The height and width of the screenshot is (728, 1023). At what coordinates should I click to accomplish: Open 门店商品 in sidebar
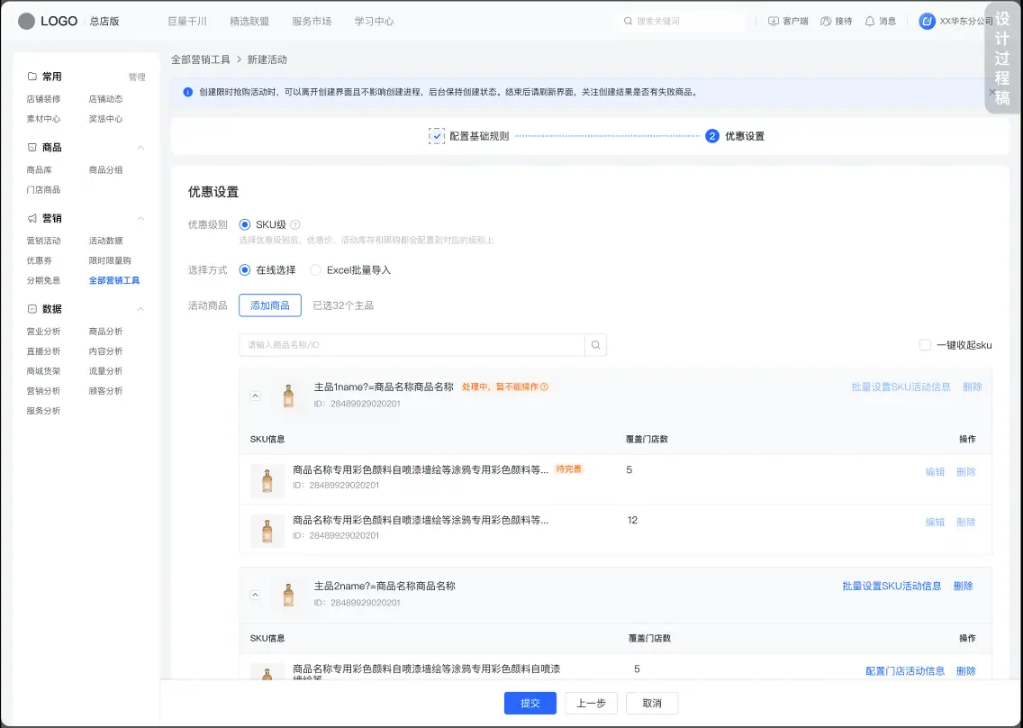(44, 189)
